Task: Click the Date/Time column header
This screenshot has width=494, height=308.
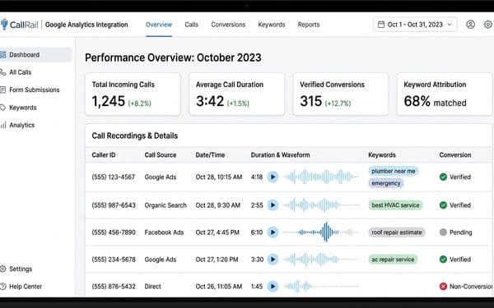Action: click(210, 155)
